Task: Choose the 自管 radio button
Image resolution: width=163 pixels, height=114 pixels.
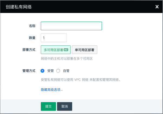Action: click(x=58, y=71)
